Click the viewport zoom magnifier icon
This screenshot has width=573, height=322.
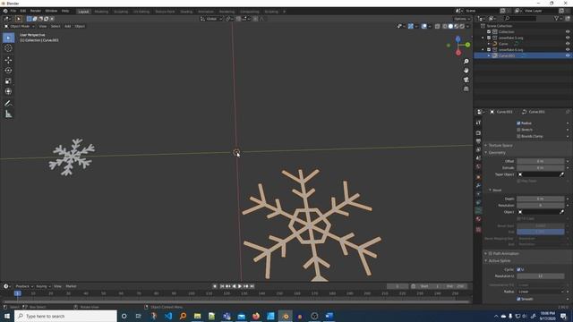coord(466,62)
